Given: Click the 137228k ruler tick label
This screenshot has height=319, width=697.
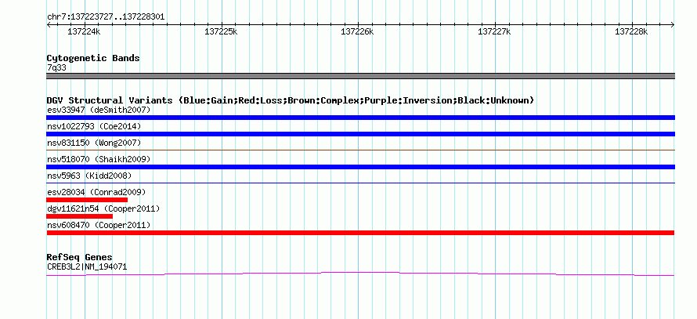Looking at the screenshot, I should (x=631, y=31).
